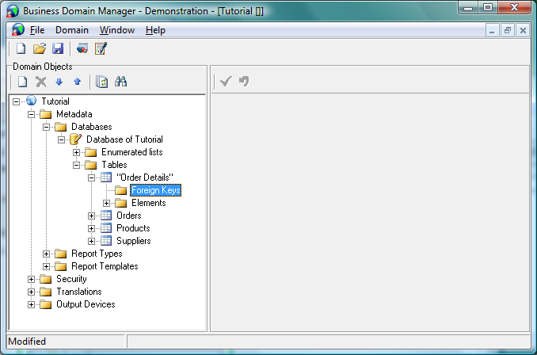Click the refresh icon in Domain Objects toolbar
Screen dimensions: 537x355
pos(101,82)
